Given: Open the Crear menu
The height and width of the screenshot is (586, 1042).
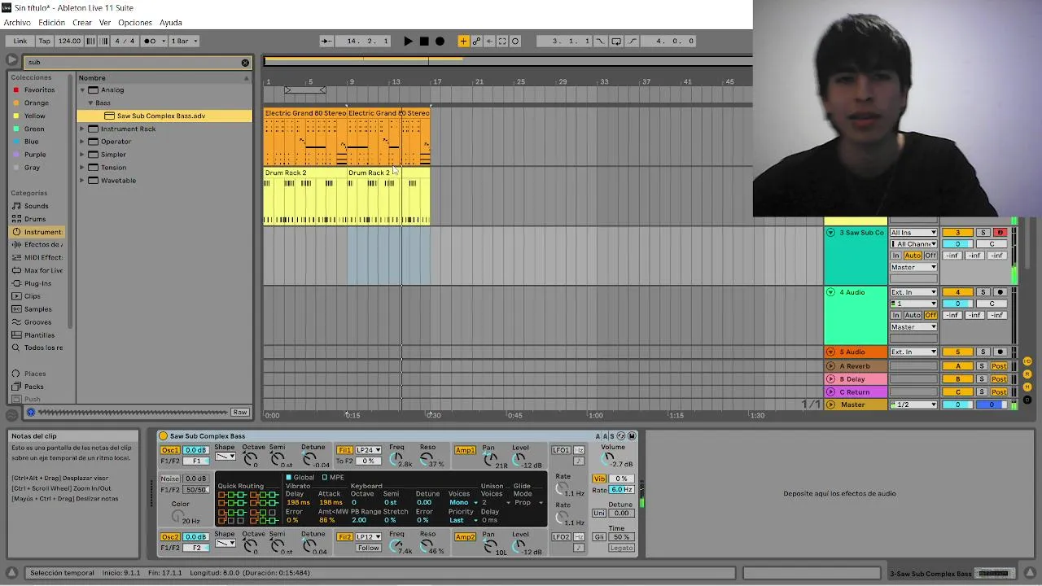Looking at the screenshot, I should 82,23.
